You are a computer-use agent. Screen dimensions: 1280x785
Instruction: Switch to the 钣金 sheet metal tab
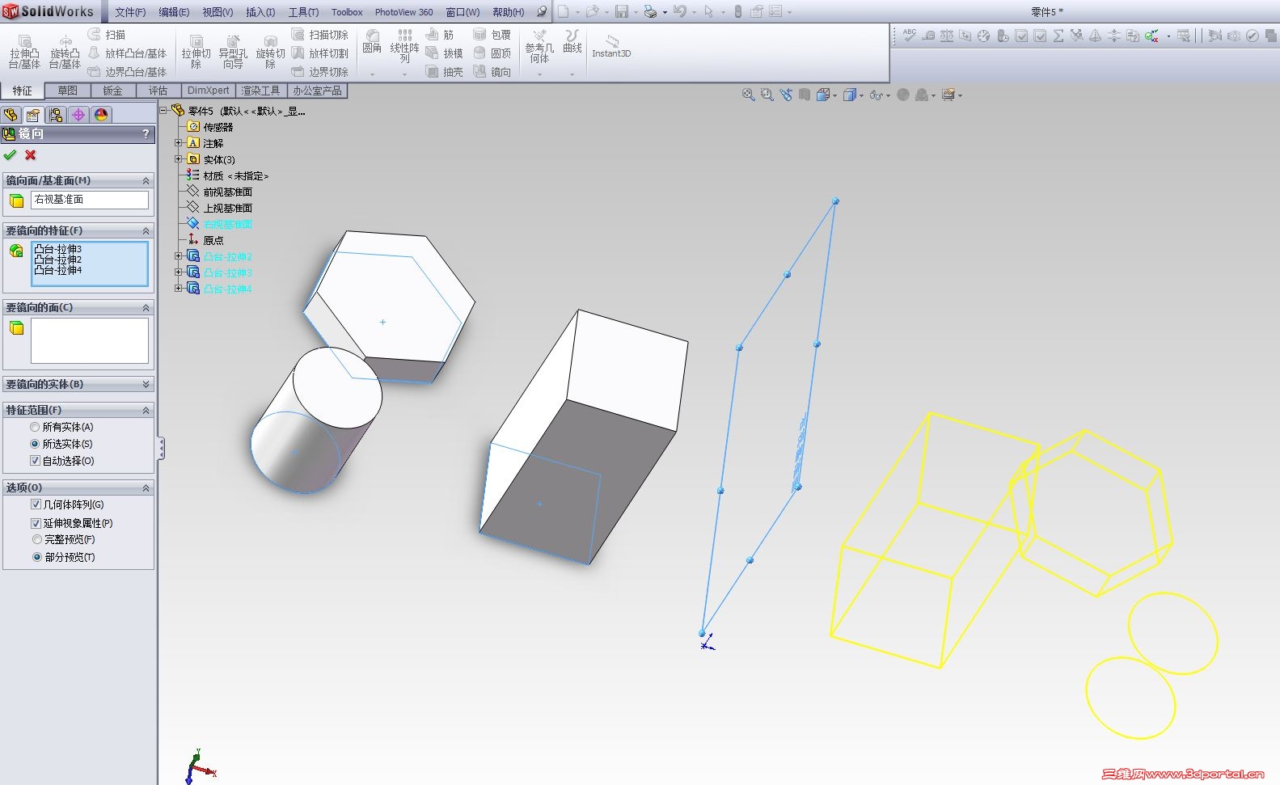[113, 91]
